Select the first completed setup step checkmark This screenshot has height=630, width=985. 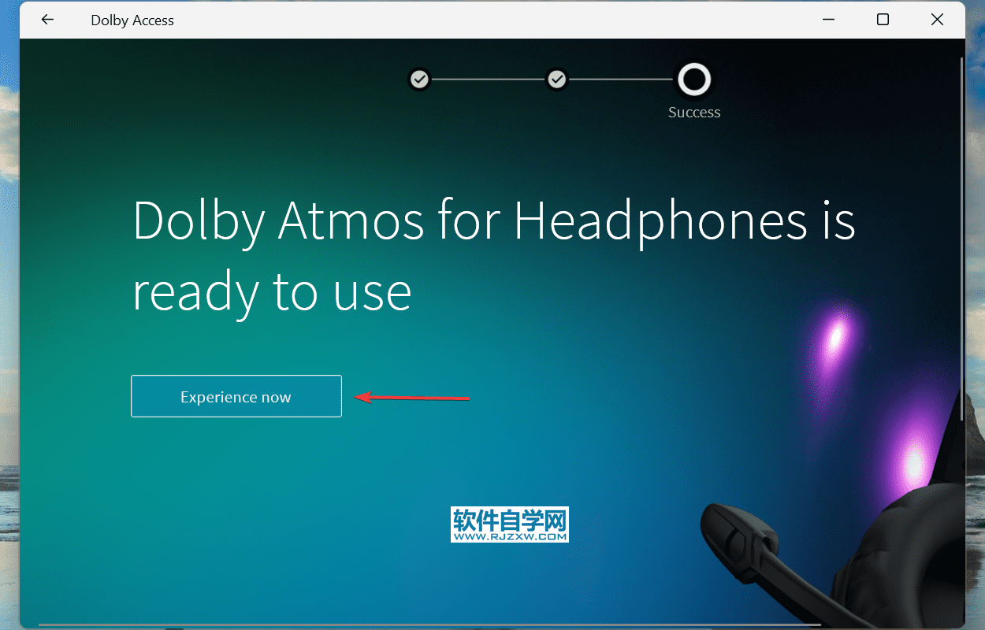coord(419,79)
